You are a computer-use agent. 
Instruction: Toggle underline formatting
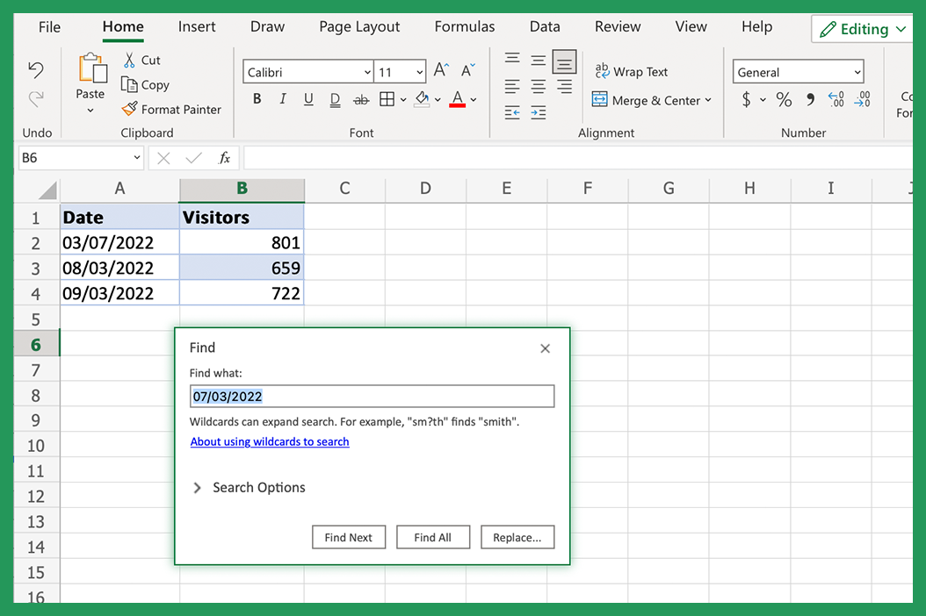pos(308,99)
